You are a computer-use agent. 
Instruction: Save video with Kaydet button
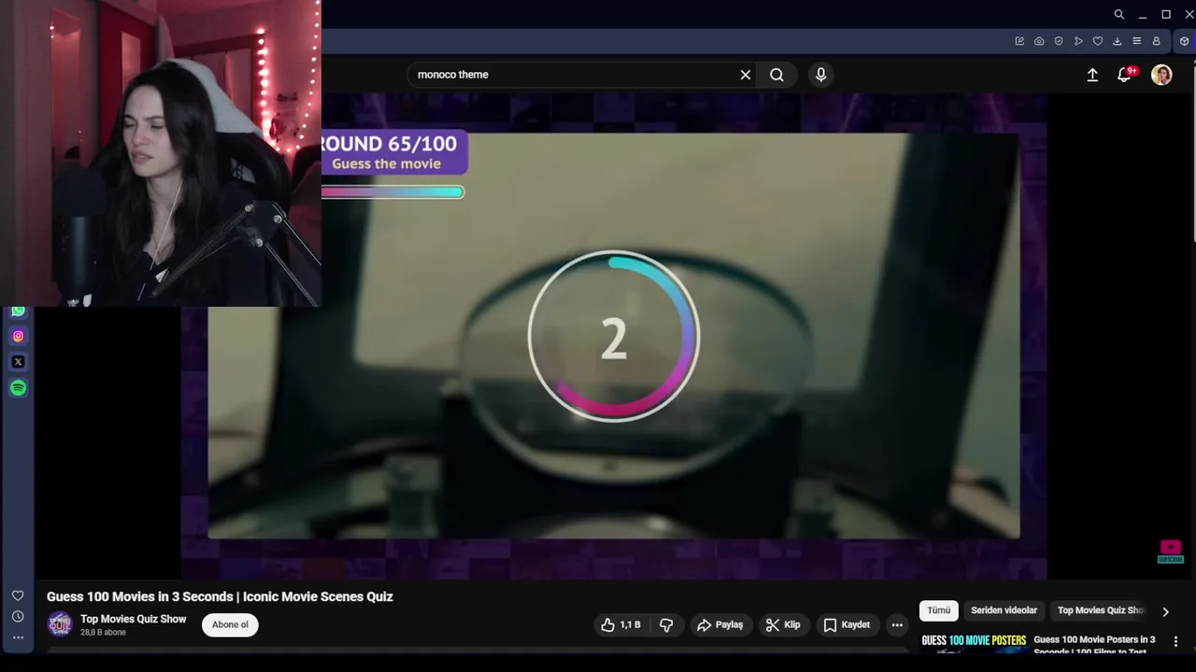847,625
